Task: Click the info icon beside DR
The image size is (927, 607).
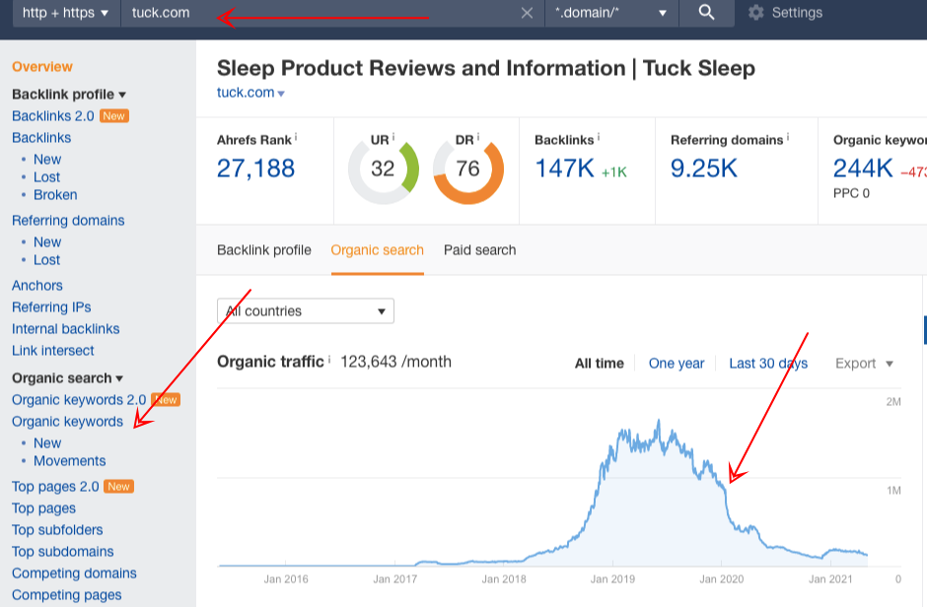Action: pos(477,137)
